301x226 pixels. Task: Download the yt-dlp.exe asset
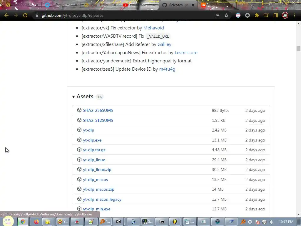[x=92, y=140]
